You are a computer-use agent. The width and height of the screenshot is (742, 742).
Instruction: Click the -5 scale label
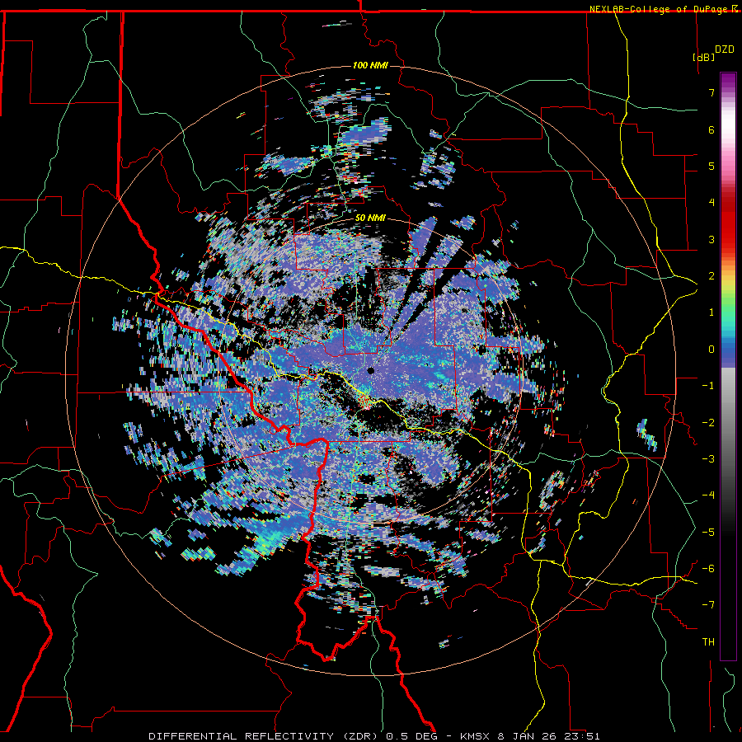(708, 533)
